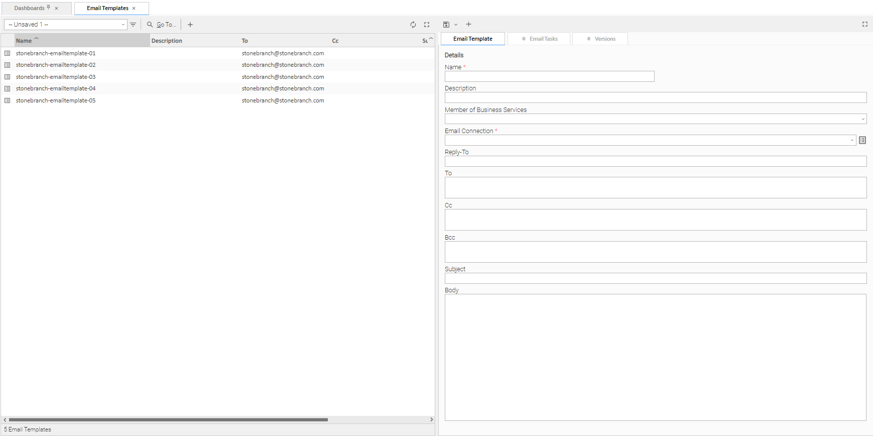
Task: Switch to the Versions tab
Action: 600,39
